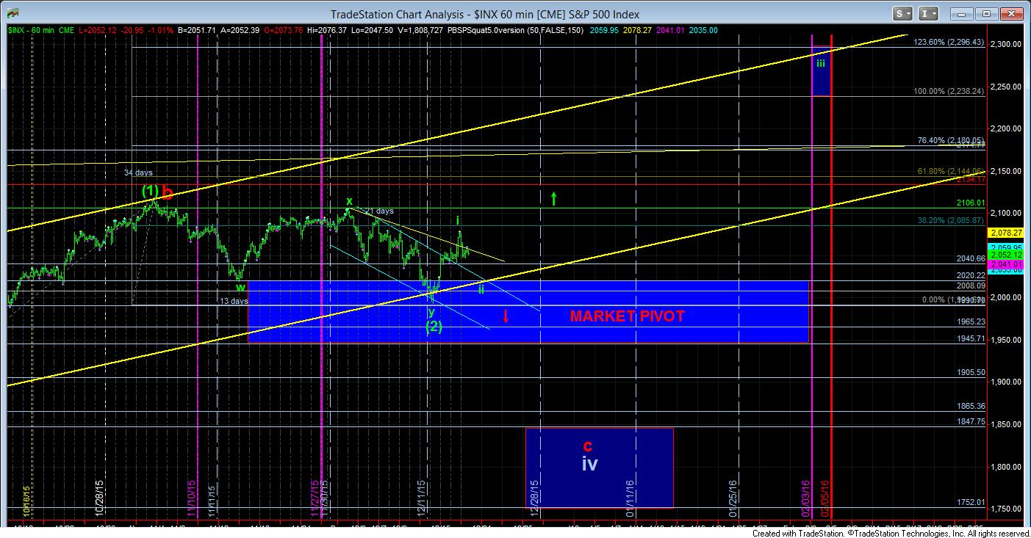Screen dimensions: 1031x538
Task: Select the 1865.36 horizontal level label
Action: (x=970, y=407)
